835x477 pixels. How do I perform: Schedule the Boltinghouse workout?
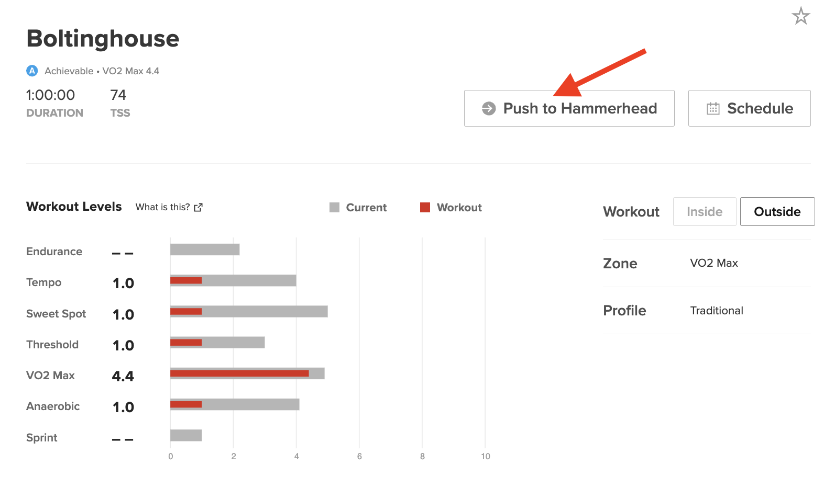point(750,108)
